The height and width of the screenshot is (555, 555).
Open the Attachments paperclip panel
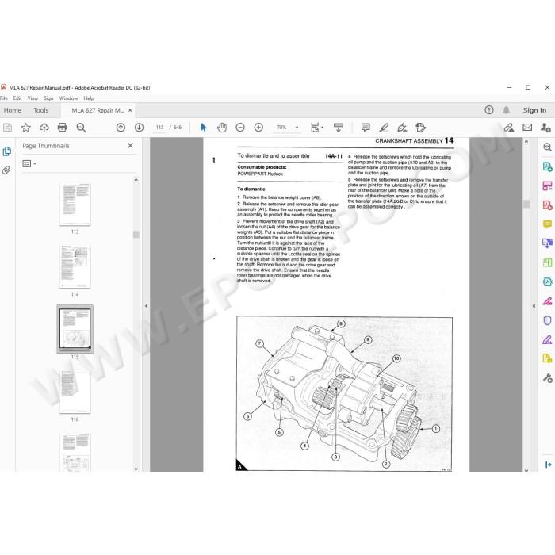pos(6,170)
